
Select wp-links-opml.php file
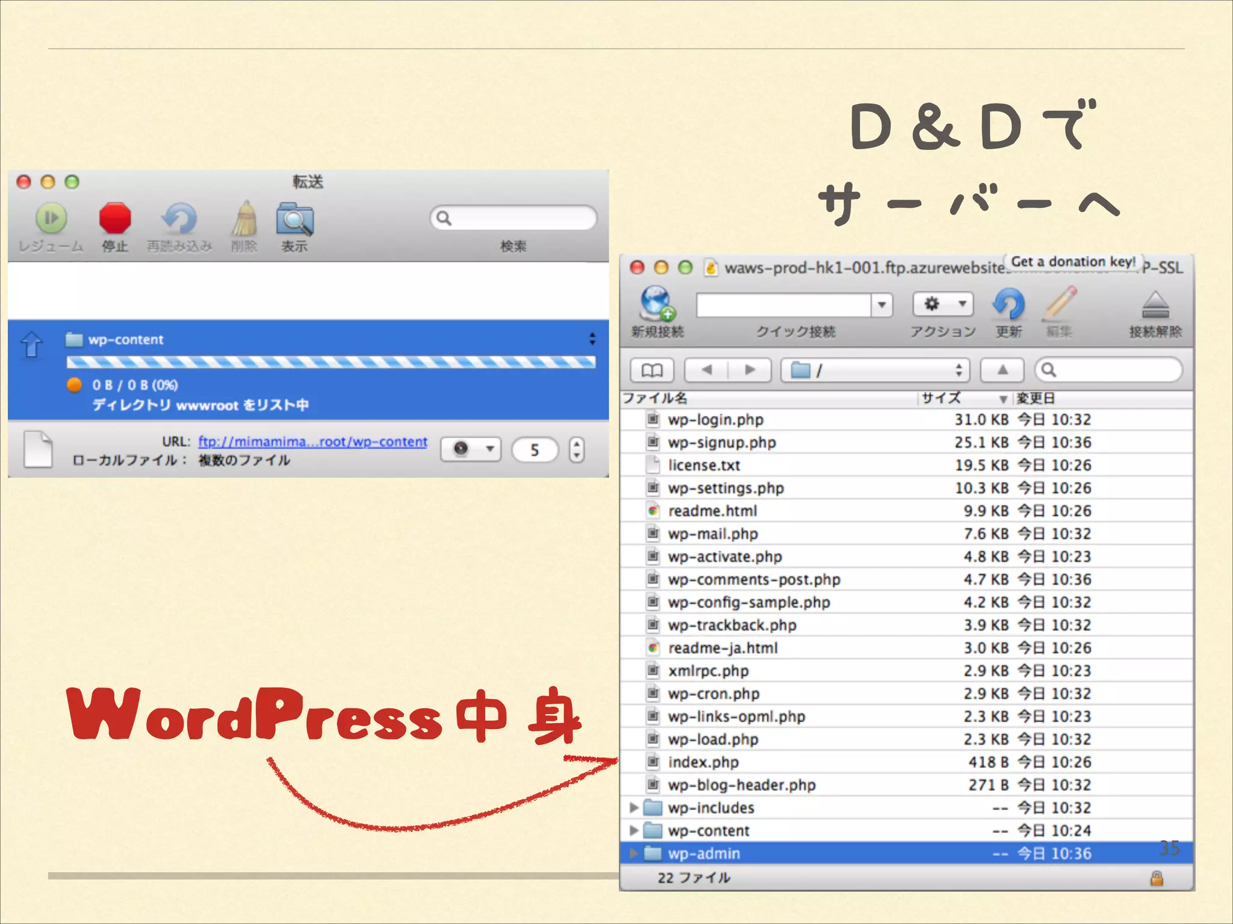pos(907,716)
